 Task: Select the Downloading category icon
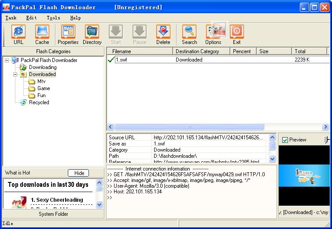click(x=23, y=67)
